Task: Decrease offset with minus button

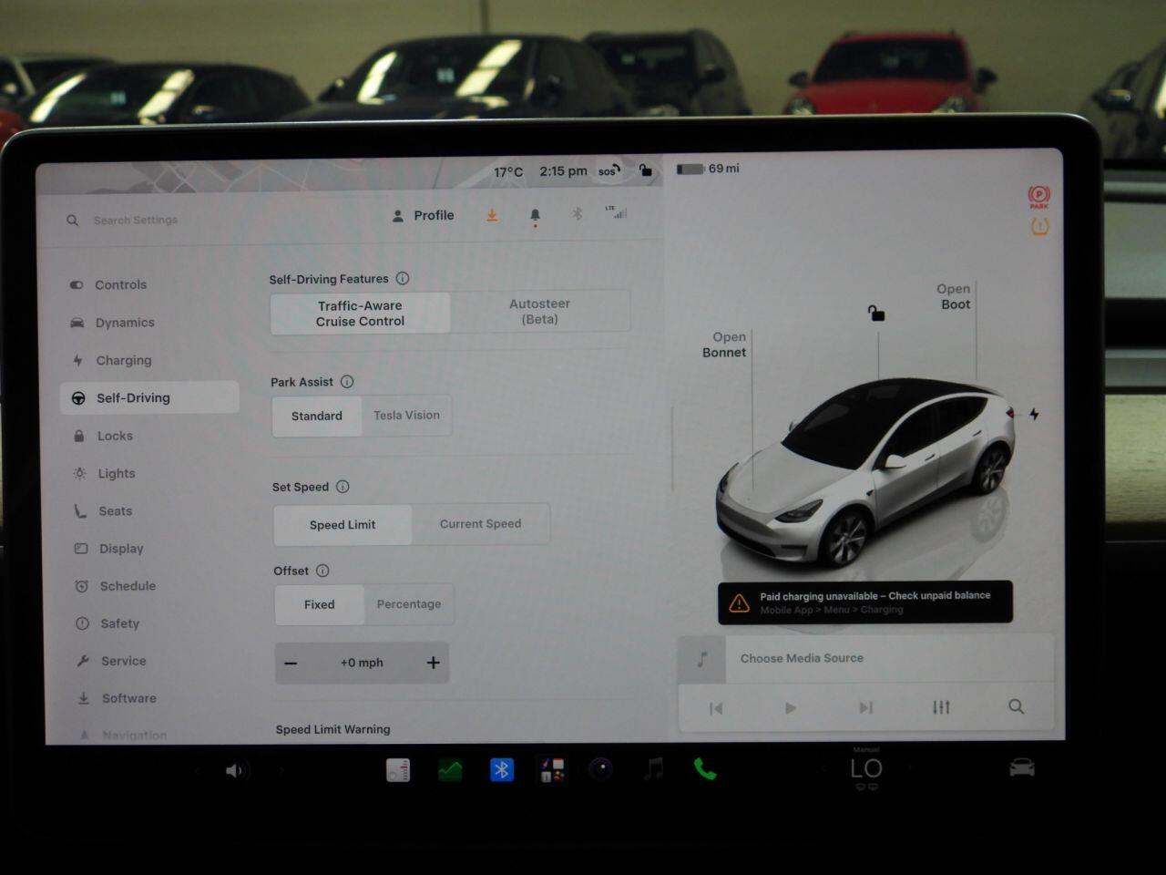Action: [291, 663]
